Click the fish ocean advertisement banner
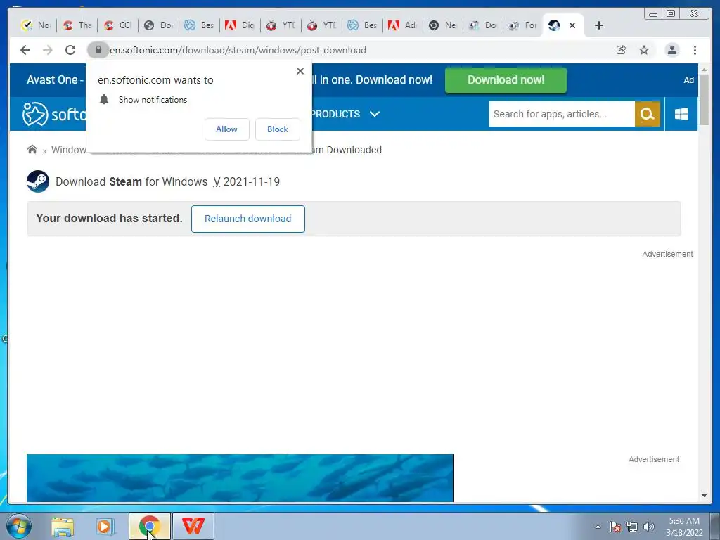 pyautogui.click(x=240, y=478)
